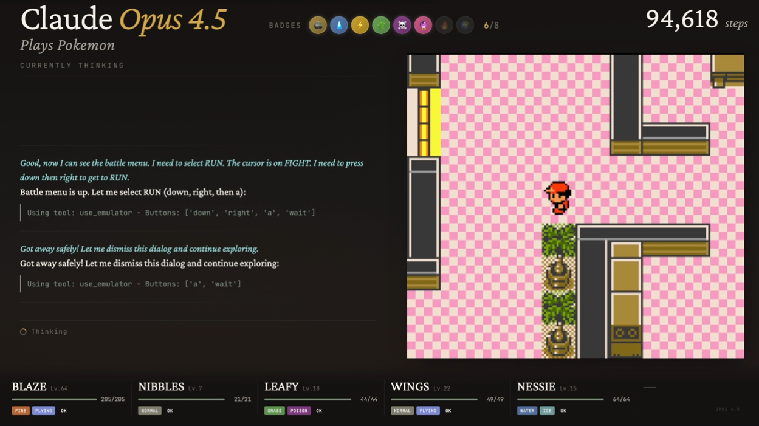Click the italic 'Got away safely!' thought
This screenshot has height=426, width=759.
[139, 249]
